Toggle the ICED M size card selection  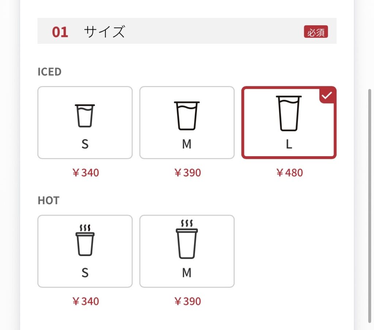pyautogui.click(x=187, y=122)
